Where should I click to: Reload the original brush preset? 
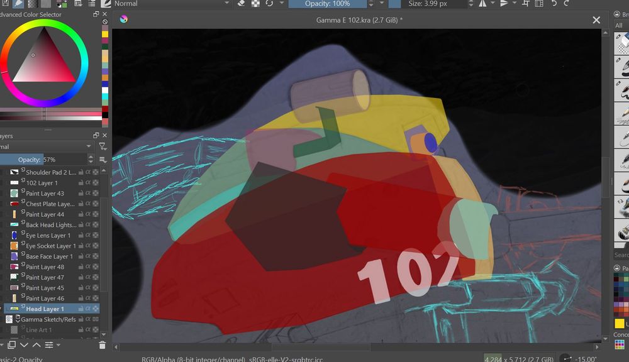click(269, 4)
